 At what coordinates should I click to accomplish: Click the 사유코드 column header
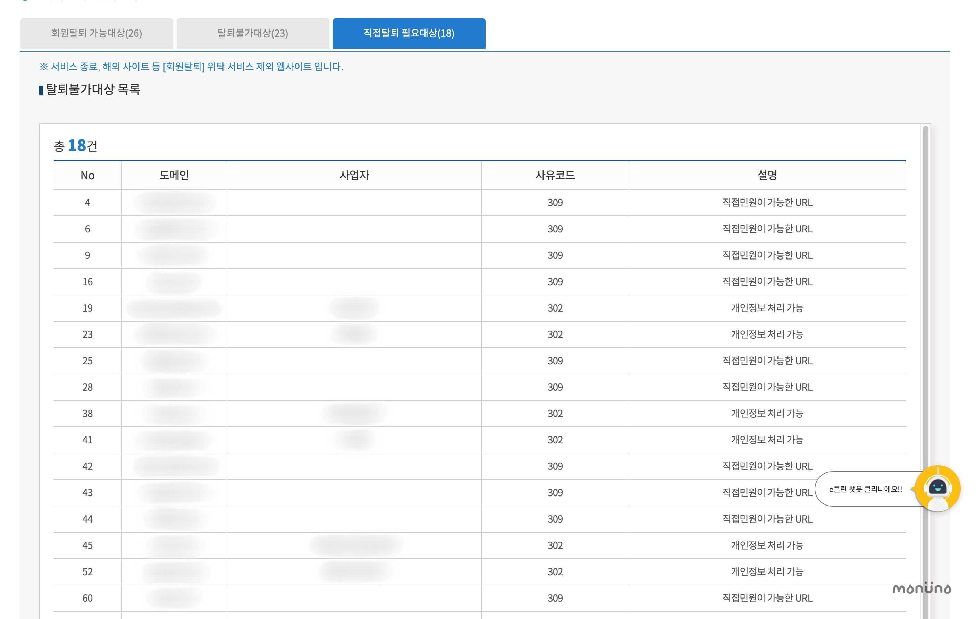(555, 176)
